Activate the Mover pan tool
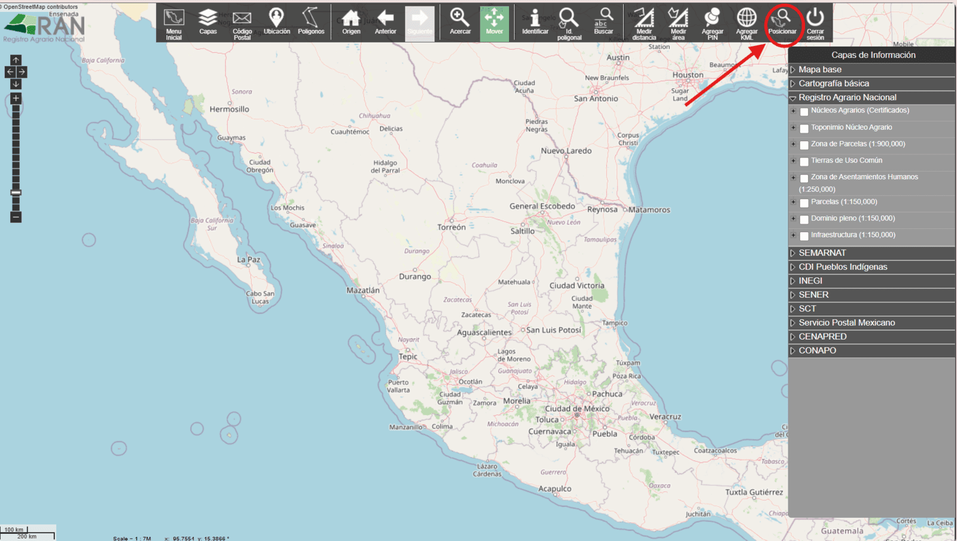This screenshot has width=957, height=541. (x=495, y=24)
